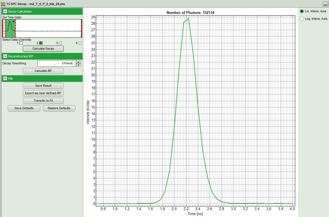Select Lin. Intens. Axis radio button
This screenshot has height=217, width=329.
pyautogui.click(x=302, y=11)
